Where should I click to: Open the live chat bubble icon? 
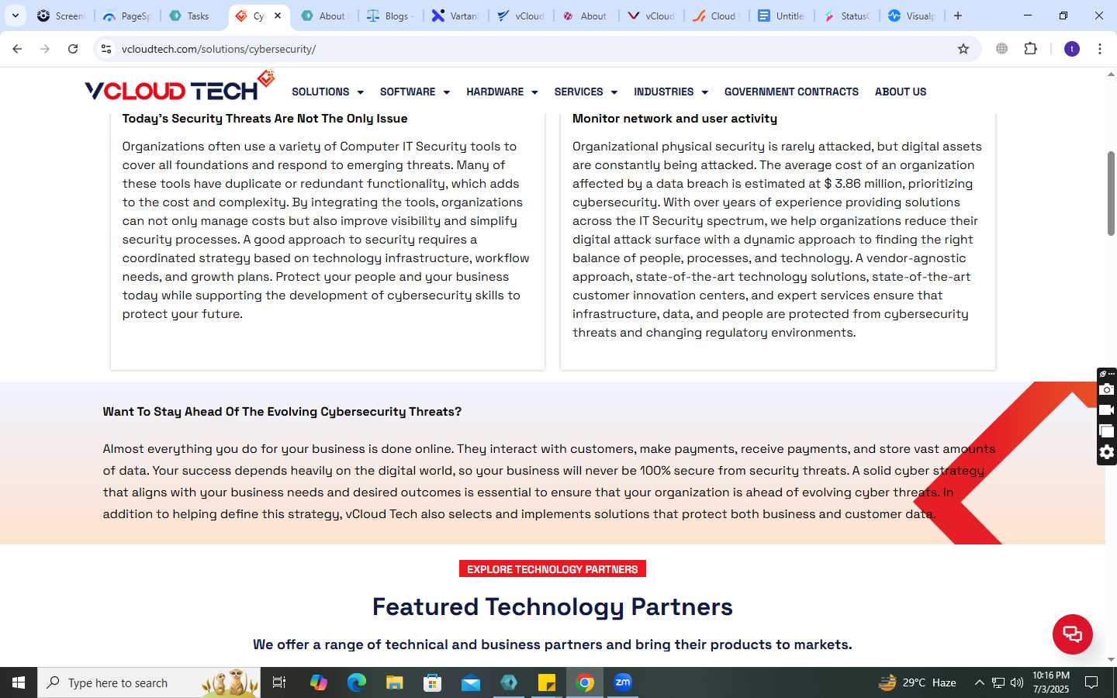(x=1072, y=634)
